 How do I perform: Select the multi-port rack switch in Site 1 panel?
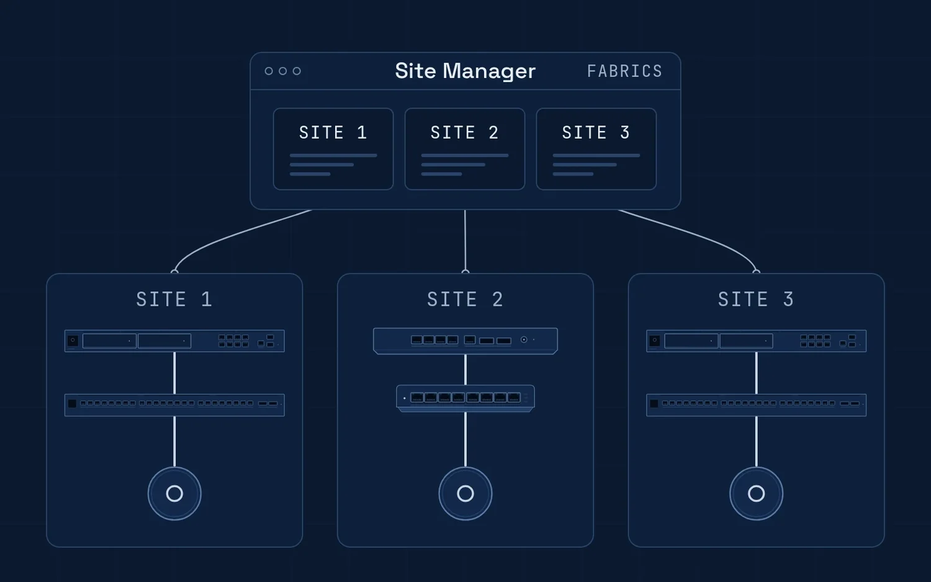point(174,405)
